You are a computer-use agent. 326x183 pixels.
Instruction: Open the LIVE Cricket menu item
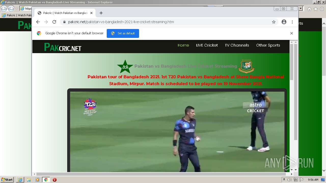(x=207, y=45)
